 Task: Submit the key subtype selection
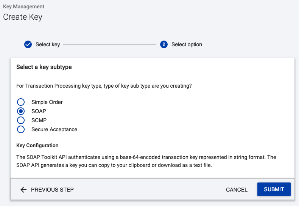tap(274, 189)
